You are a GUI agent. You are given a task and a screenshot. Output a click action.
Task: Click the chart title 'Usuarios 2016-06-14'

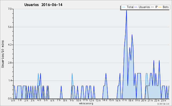point(43,5)
